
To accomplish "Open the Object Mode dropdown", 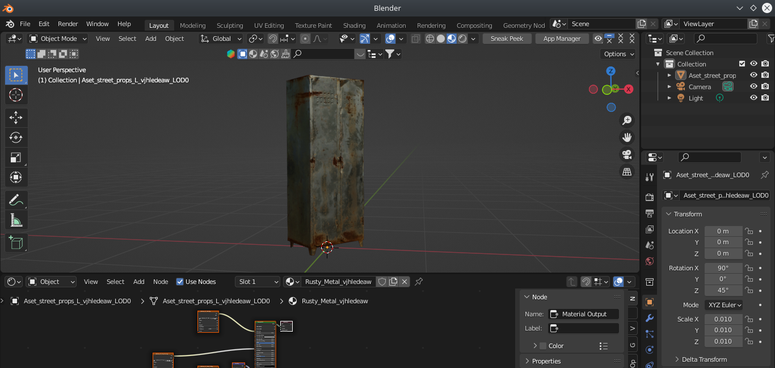I will click(57, 38).
